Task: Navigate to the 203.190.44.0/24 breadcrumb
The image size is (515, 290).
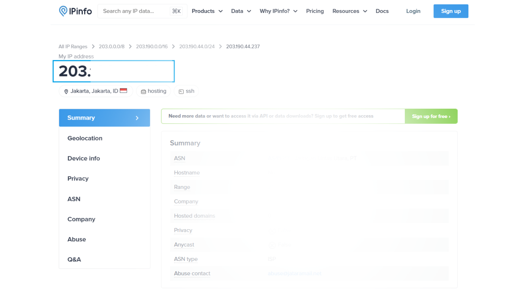Action: 197,46
